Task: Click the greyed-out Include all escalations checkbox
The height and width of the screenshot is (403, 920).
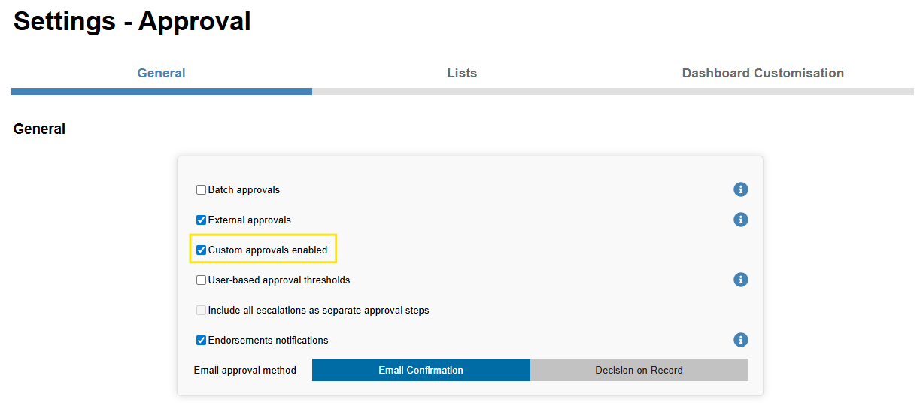Action: click(201, 311)
